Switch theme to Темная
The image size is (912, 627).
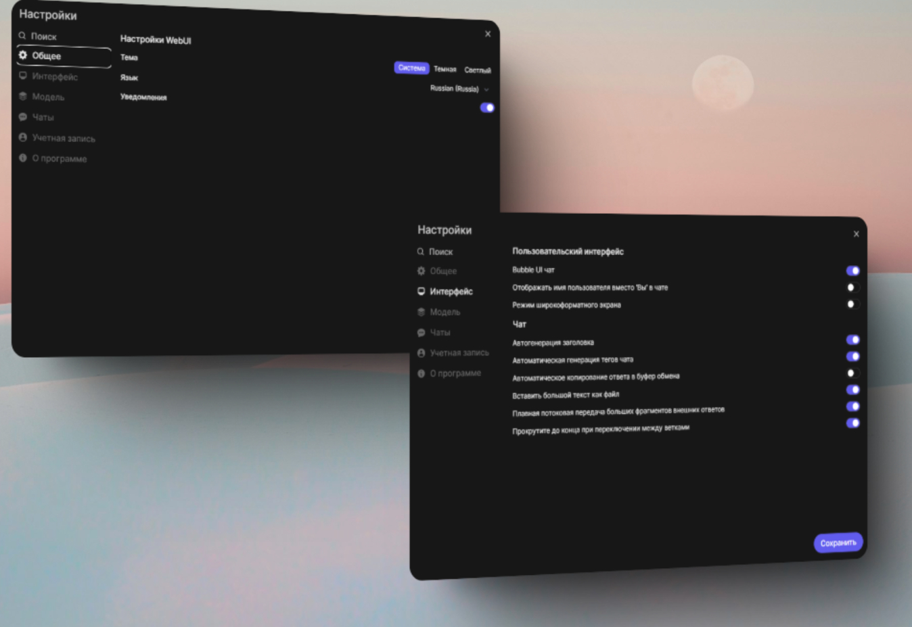445,69
